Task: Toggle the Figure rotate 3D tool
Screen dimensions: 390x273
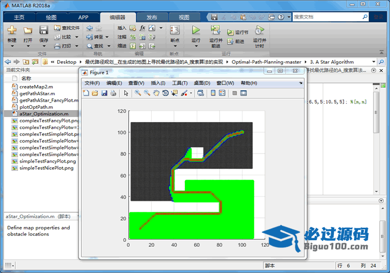Action: [165, 93]
